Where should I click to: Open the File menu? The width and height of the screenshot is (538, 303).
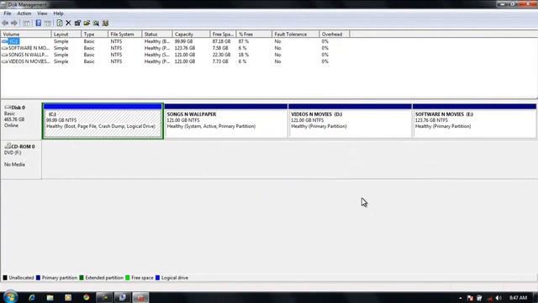click(8, 13)
